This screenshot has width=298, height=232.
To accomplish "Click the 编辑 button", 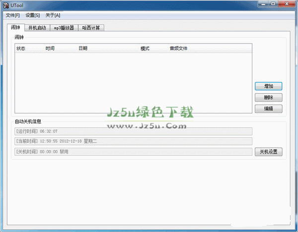I will [x=268, y=109].
